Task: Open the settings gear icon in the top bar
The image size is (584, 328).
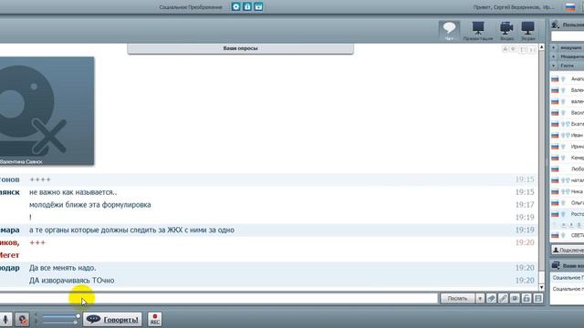Action: [235, 6]
